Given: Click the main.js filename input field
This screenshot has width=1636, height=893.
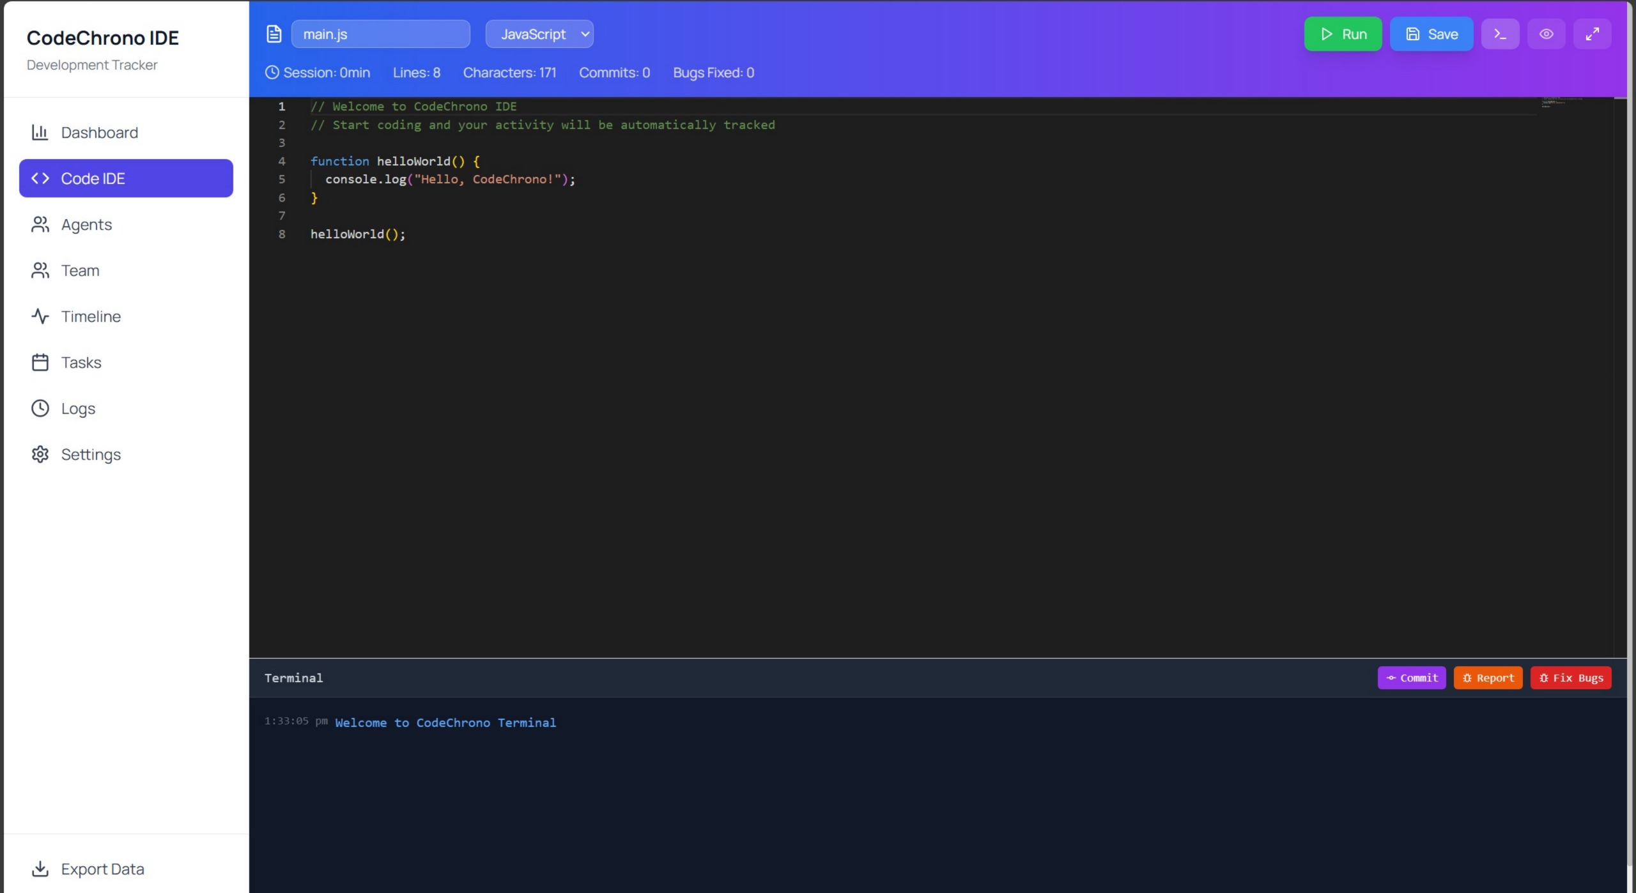Looking at the screenshot, I should [380, 34].
